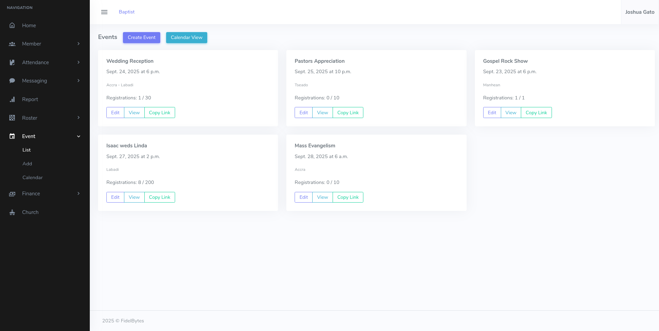The image size is (659, 331).
Task: Open the Member section icon
Action: coord(12,44)
